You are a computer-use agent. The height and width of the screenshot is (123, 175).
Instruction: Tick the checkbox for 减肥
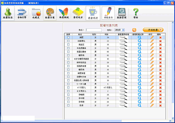click(x=68, y=37)
